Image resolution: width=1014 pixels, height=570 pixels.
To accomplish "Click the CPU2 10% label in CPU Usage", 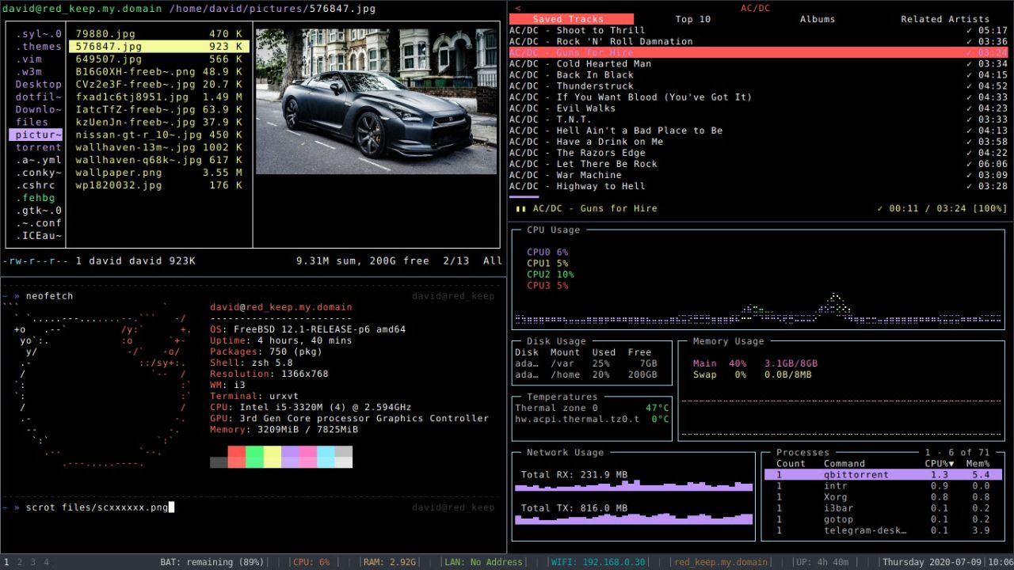I will click(550, 275).
